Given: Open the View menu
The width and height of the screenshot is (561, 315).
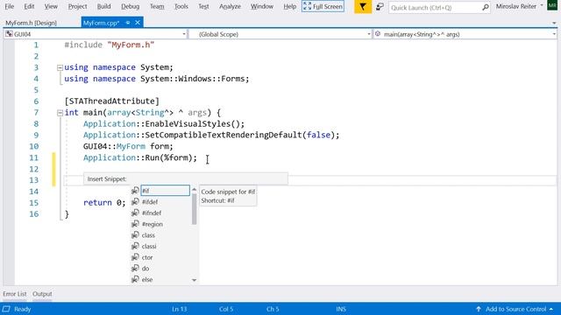Looking at the screenshot, I should (51, 6).
